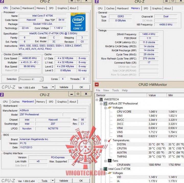
Task: Click the Name field Intel Core i7 4770K
Action: tap(42, 16)
